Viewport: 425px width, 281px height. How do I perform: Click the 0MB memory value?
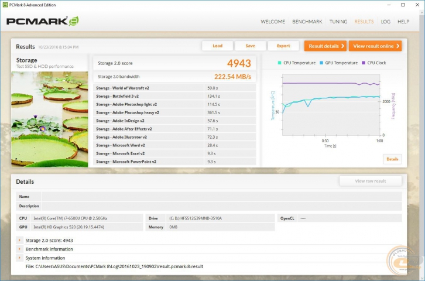click(x=173, y=227)
